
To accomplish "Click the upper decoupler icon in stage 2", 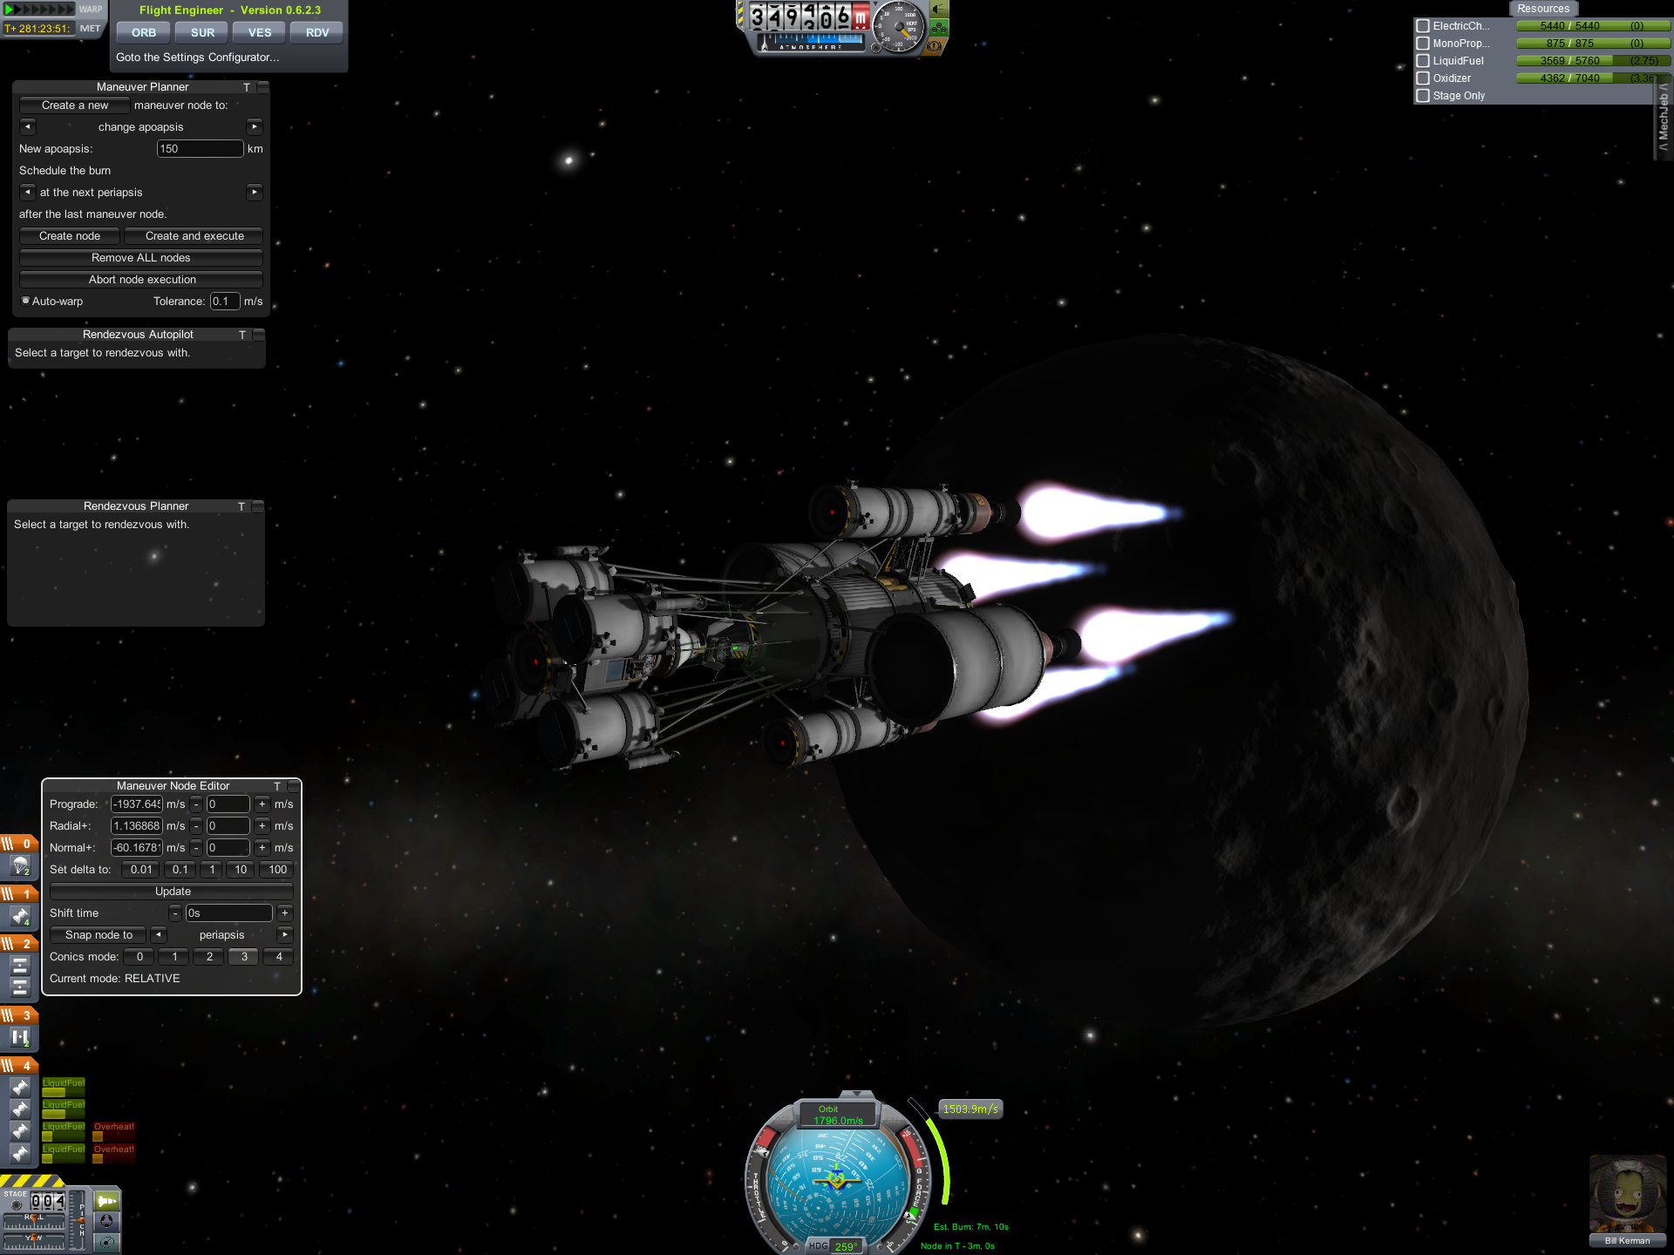I will pyautogui.click(x=20, y=966).
